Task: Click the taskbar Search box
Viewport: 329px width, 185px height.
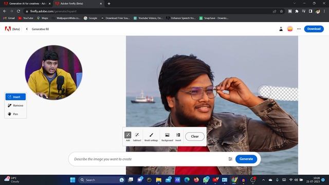Action: pos(101,180)
